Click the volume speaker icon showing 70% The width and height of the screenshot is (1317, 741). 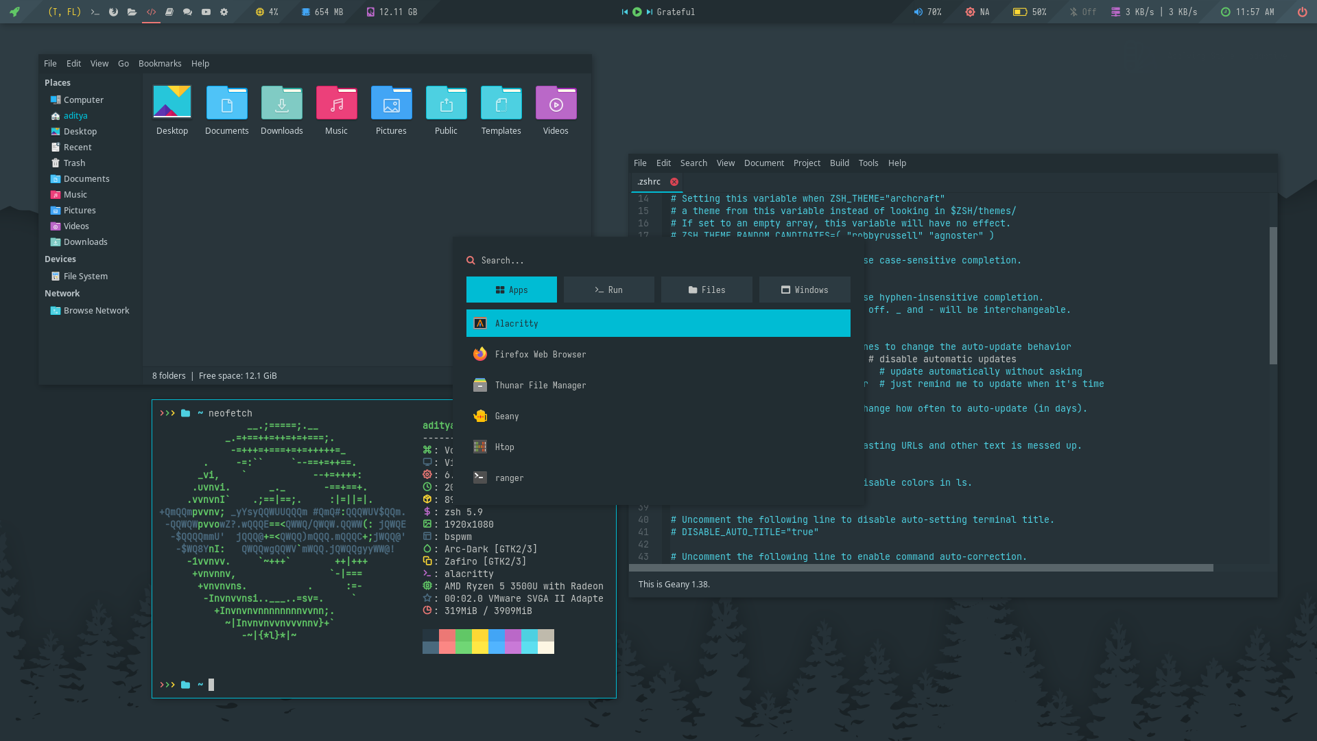coord(918,12)
